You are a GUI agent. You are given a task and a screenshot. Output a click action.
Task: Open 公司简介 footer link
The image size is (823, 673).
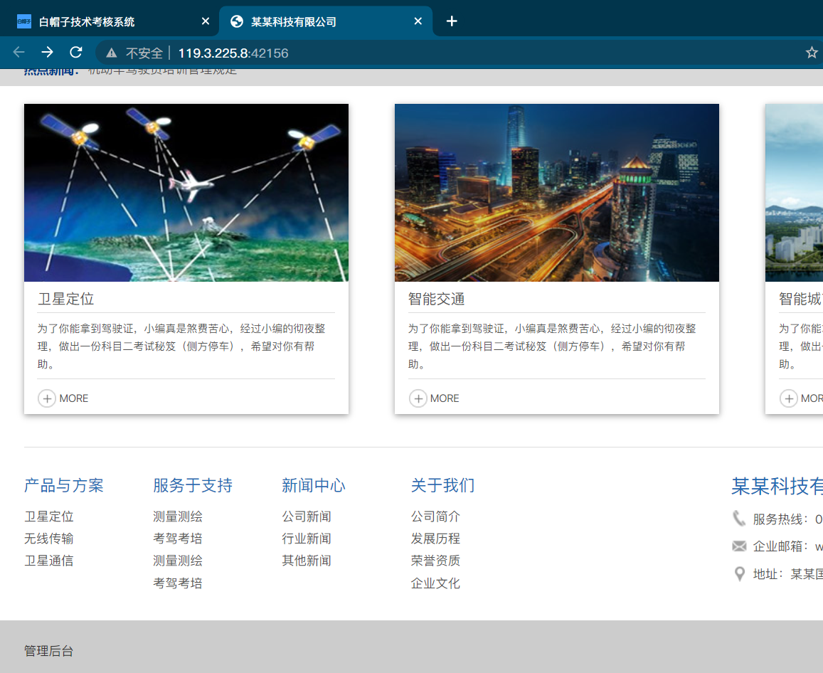point(435,516)
